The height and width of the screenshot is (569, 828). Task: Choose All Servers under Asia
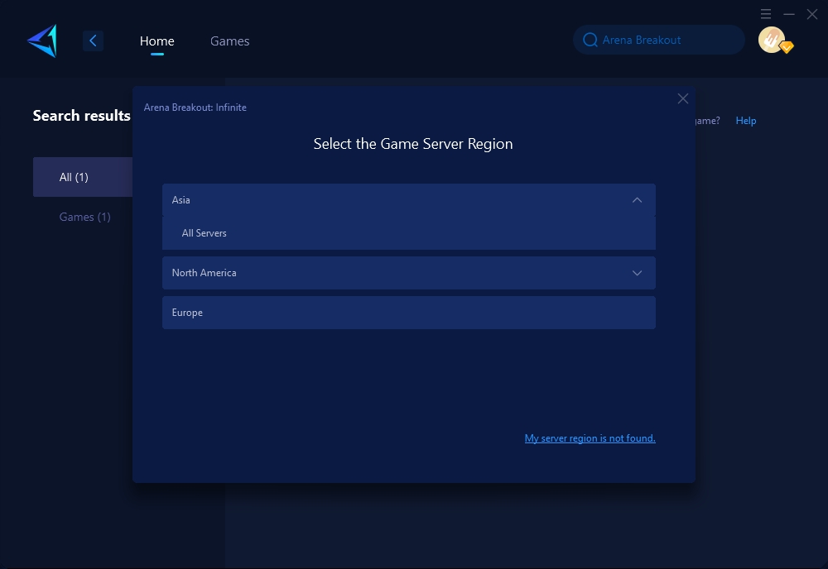(409, 233)
